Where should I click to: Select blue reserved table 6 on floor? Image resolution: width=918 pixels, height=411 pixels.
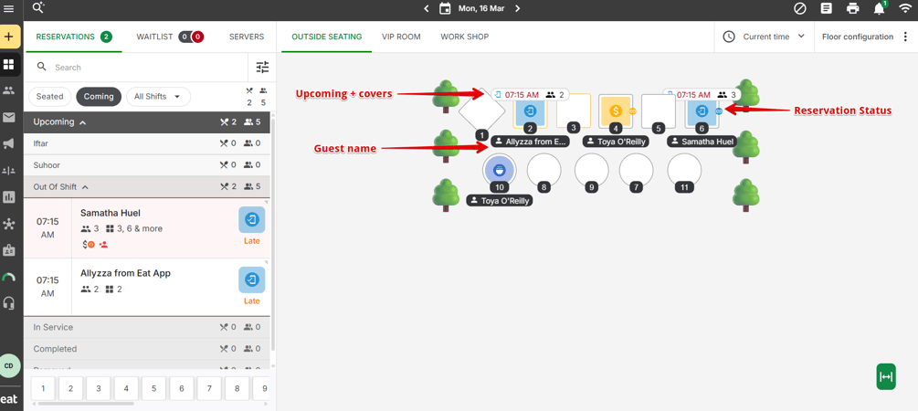click(702, 111)
